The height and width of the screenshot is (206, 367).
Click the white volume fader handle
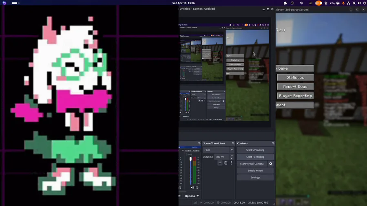coord(190,159)
